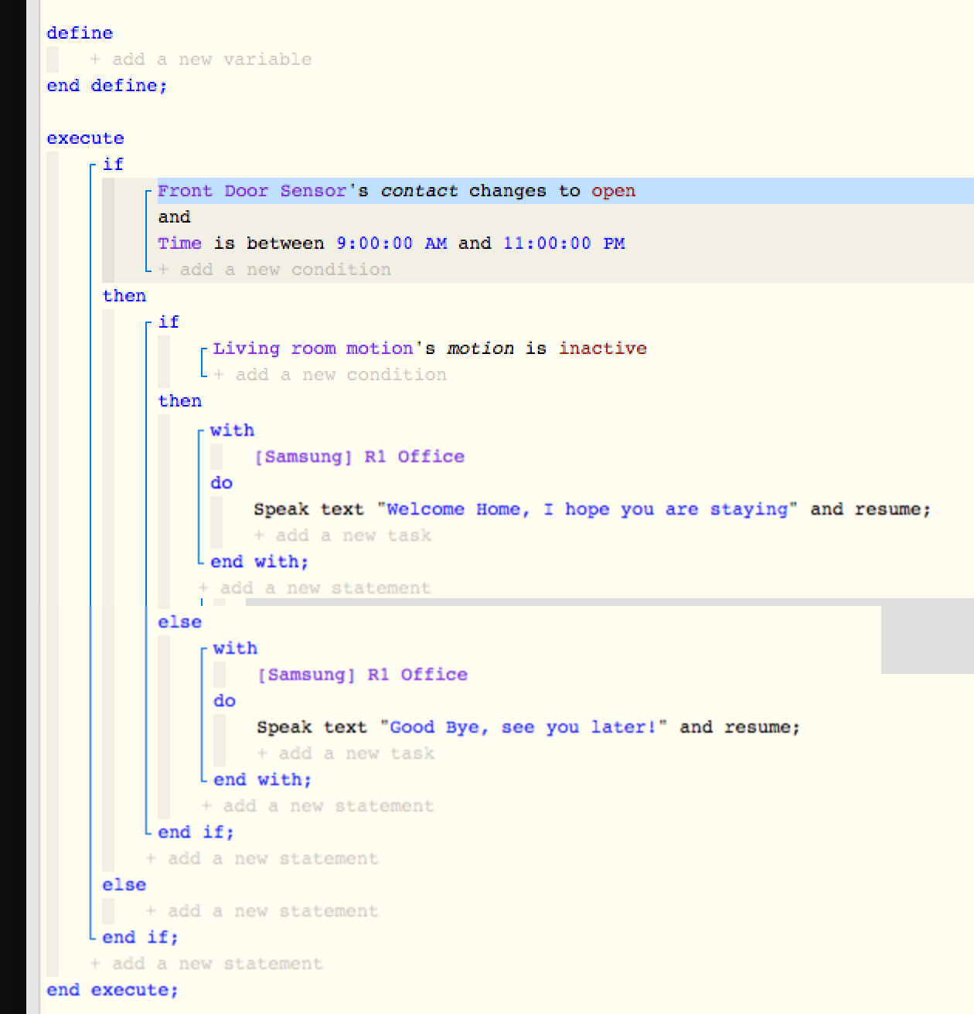Add a new statement under outer else
This screenshot has width=974, height=1014.
[262, 911]
